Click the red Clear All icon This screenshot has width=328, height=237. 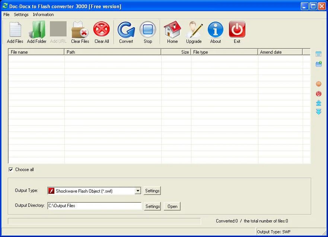point(102,29)
